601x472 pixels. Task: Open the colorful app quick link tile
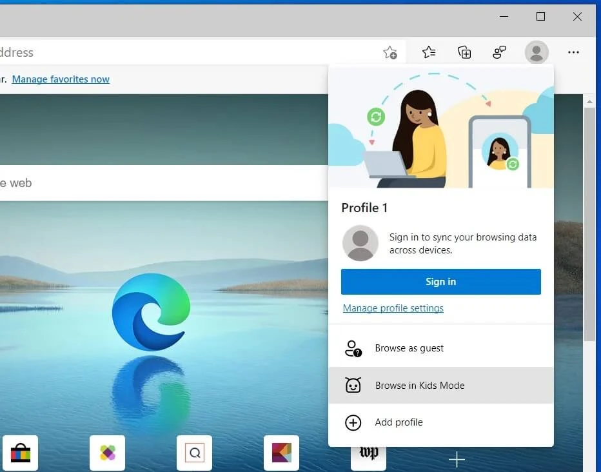click(x=107, y=453)
